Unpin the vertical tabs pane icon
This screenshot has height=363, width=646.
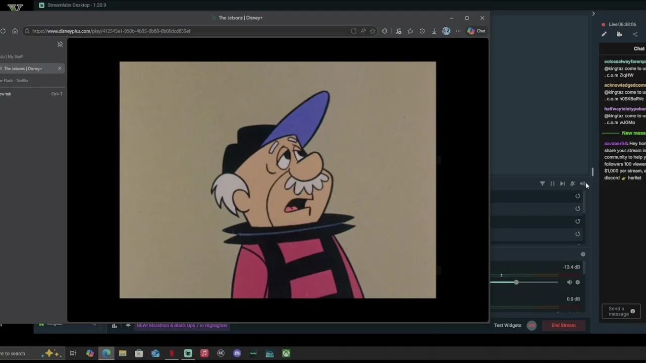[60, 44]
